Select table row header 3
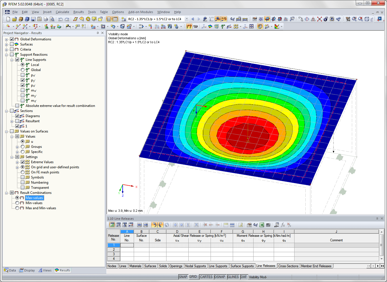 pyautogui.click(x=114, y=254)
